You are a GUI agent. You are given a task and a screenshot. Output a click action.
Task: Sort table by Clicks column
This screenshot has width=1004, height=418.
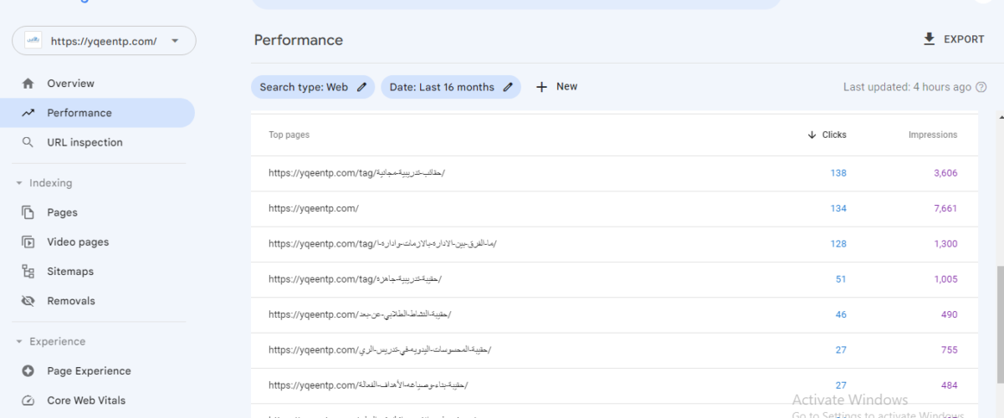pos(827,135)
